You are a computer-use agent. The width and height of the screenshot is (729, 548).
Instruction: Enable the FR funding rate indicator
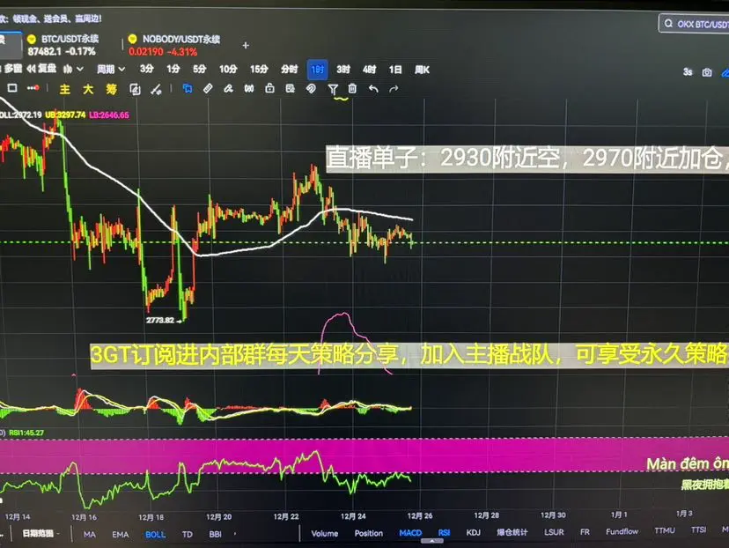pyautogui.click(x=585, y=531)
